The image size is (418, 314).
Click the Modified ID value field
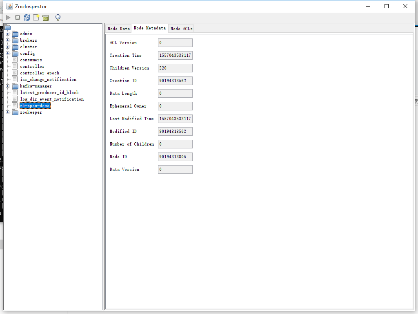[175, 131]
